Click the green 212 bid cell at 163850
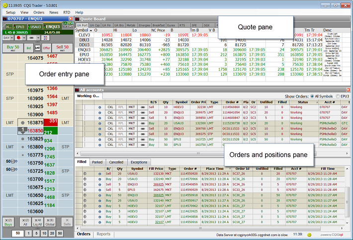This screenshot has height=240, width=353. 51,130
